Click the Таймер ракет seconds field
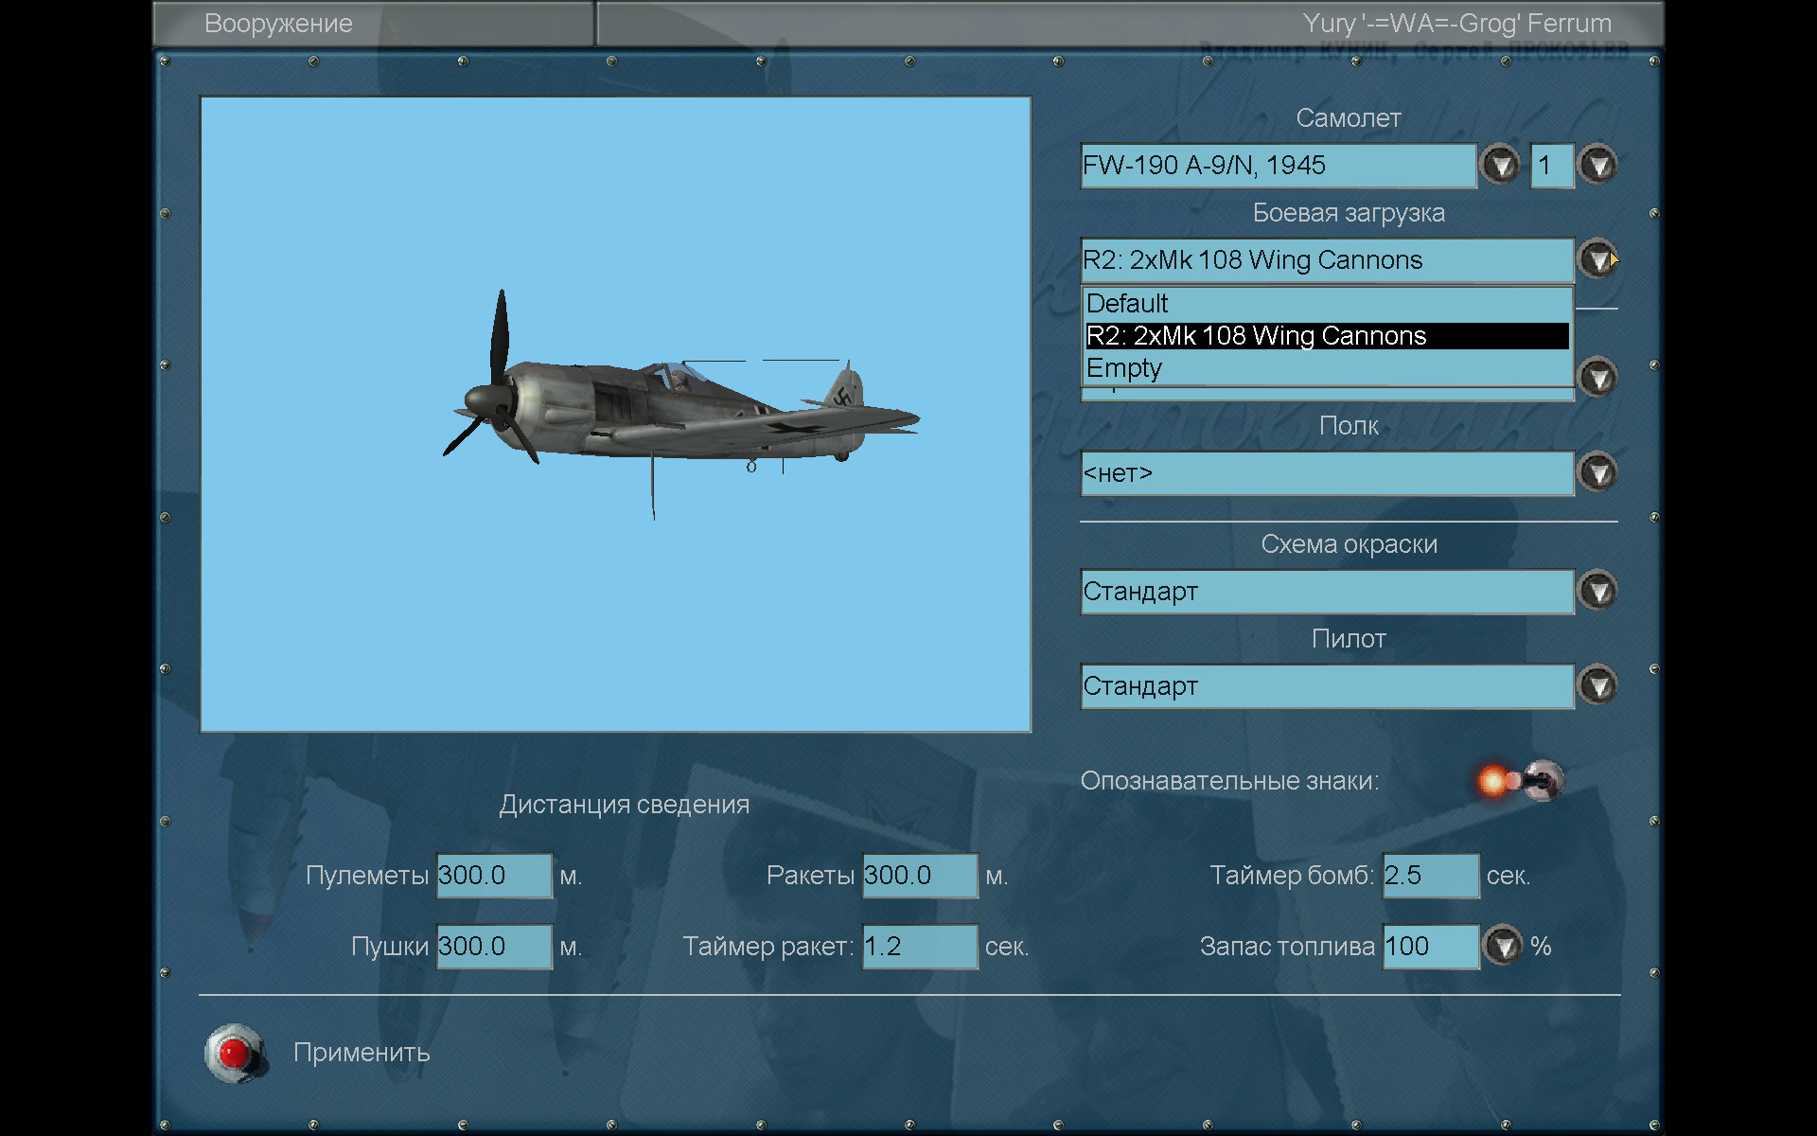This screenshot has width=1817, height=1136. [x=919, y=947]
